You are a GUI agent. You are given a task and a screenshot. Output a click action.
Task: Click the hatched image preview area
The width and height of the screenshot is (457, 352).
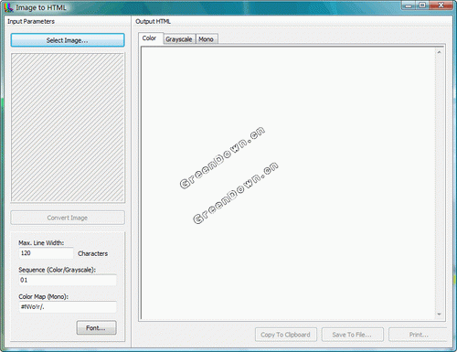click(68, 127)
